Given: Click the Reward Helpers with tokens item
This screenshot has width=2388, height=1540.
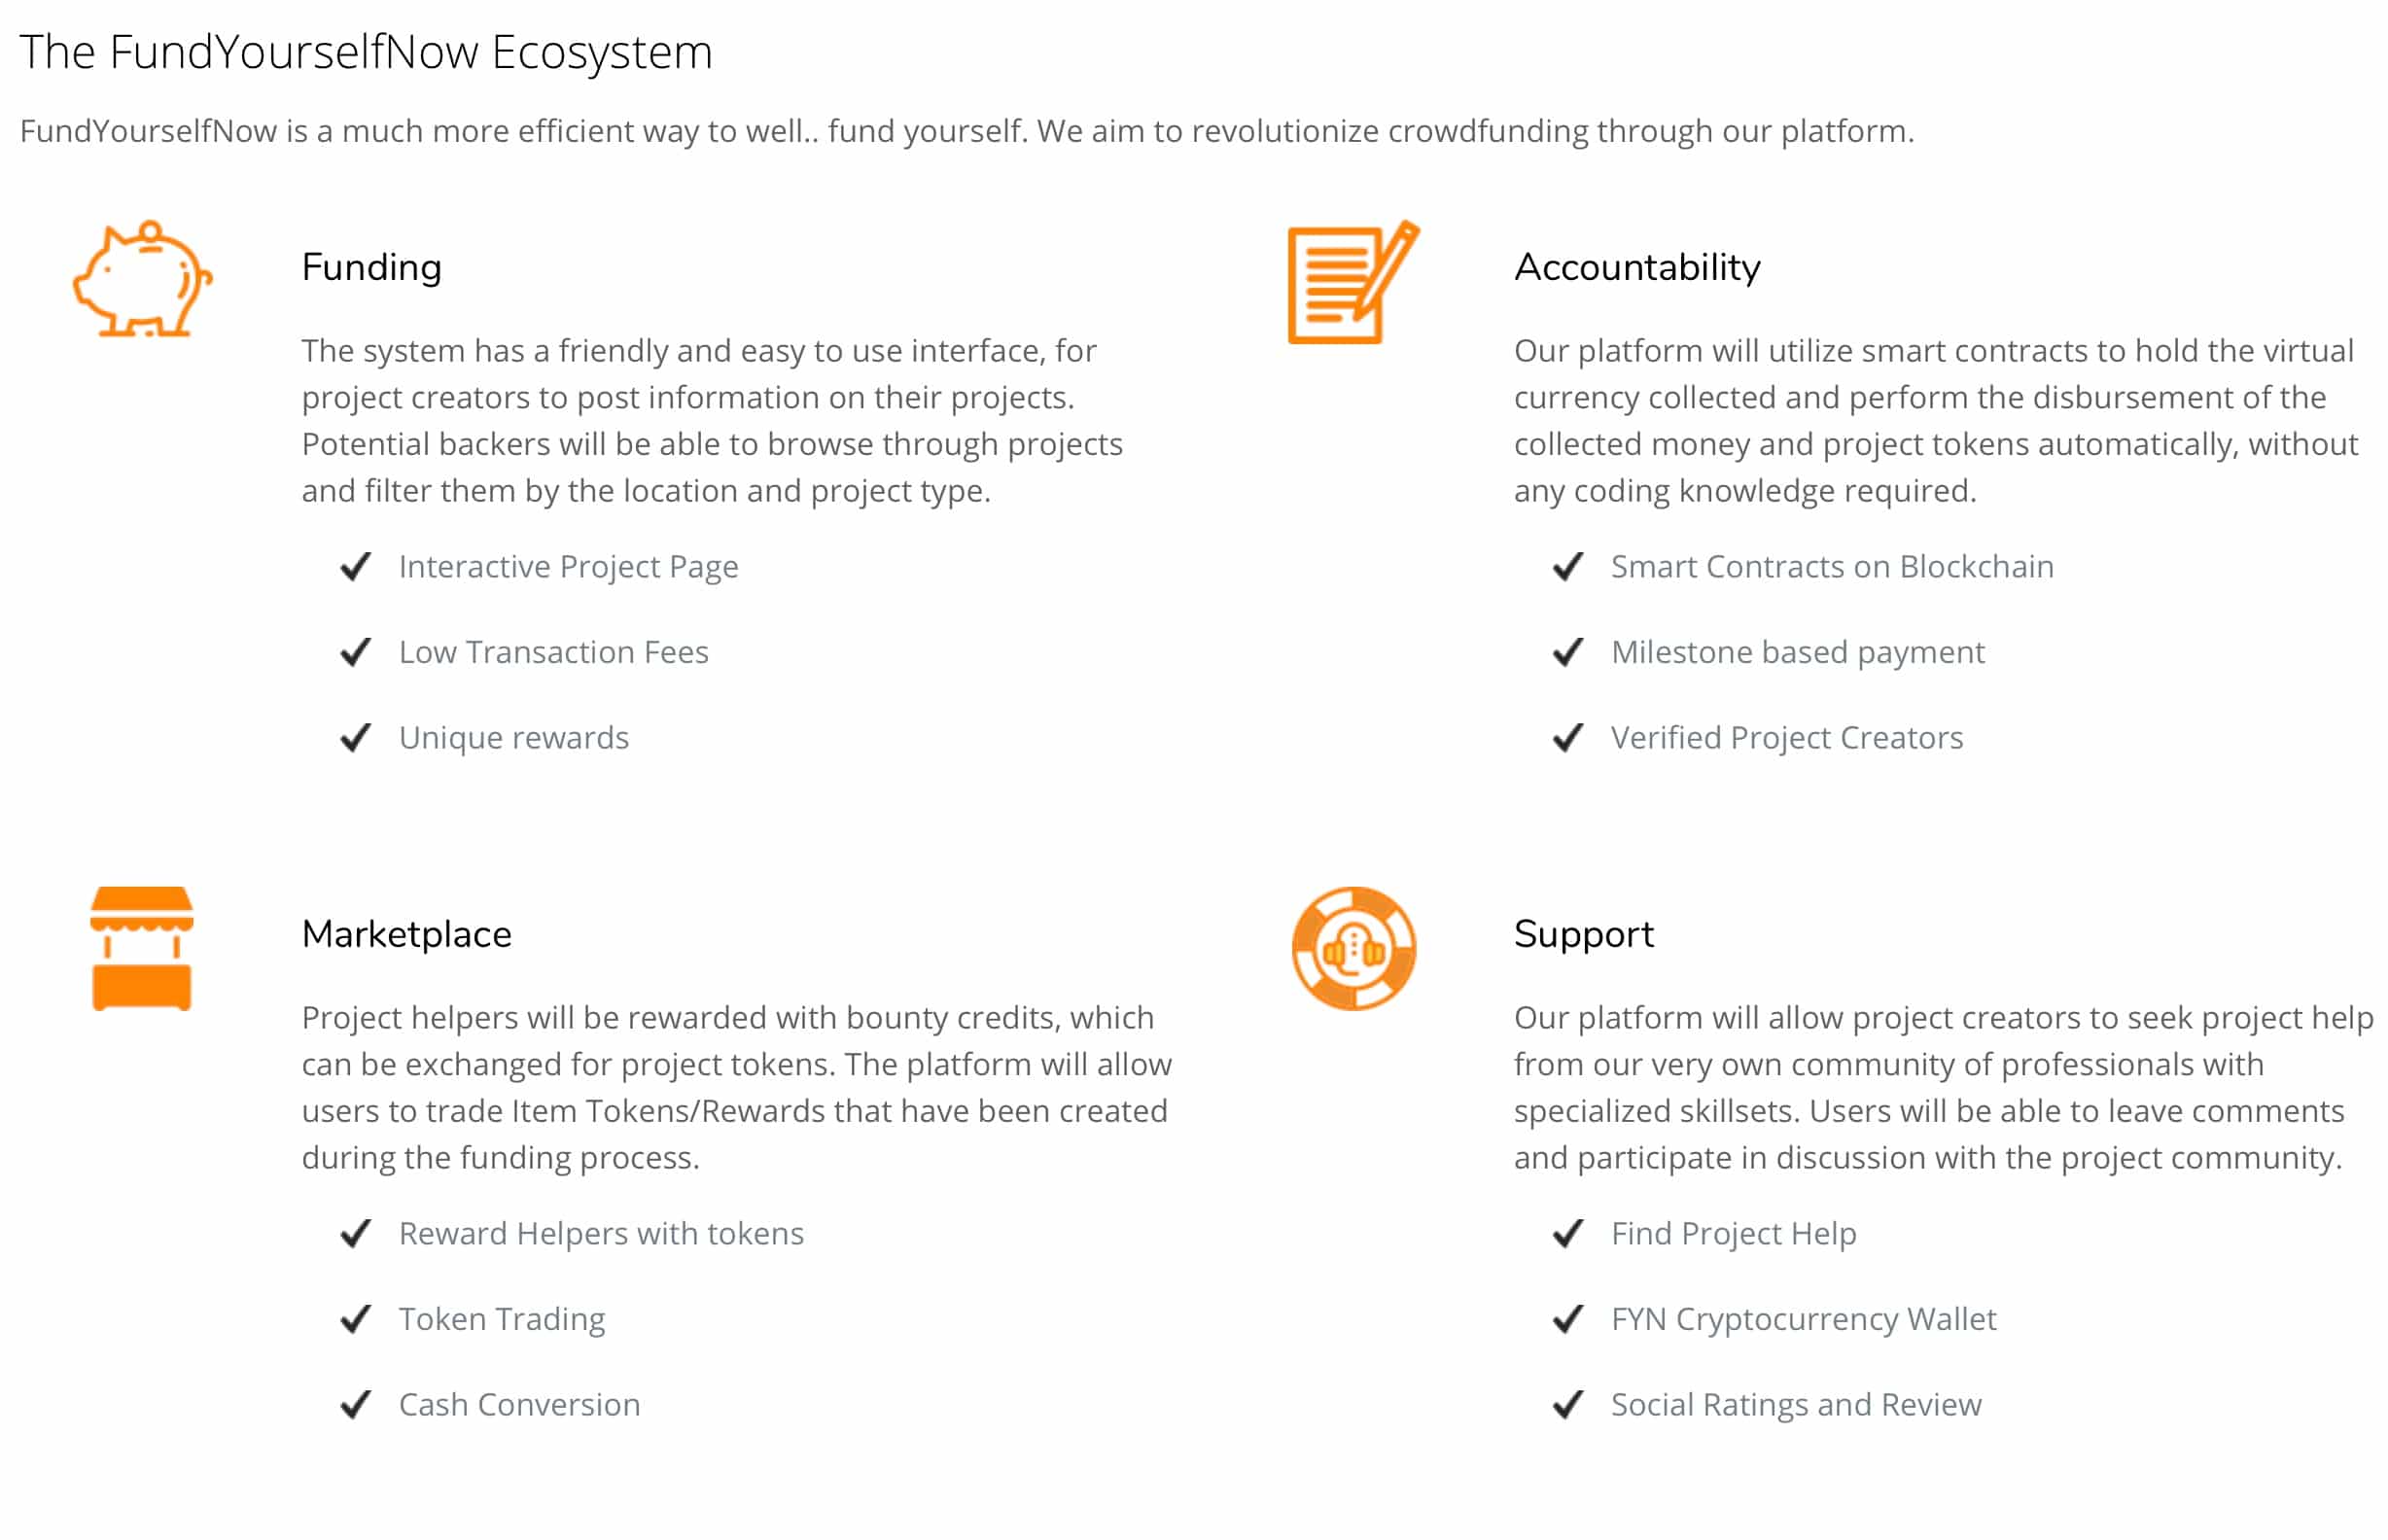Looking at the screenshot, I should coord(602,1234).
